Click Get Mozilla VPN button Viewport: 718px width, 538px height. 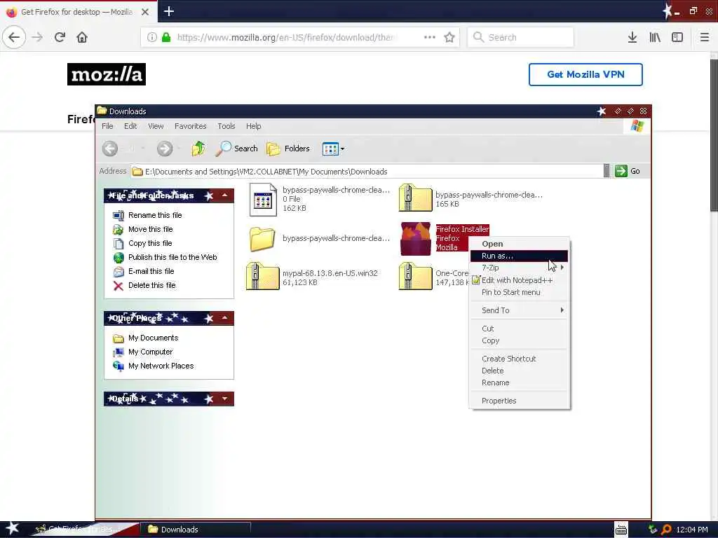pos(585,74)
